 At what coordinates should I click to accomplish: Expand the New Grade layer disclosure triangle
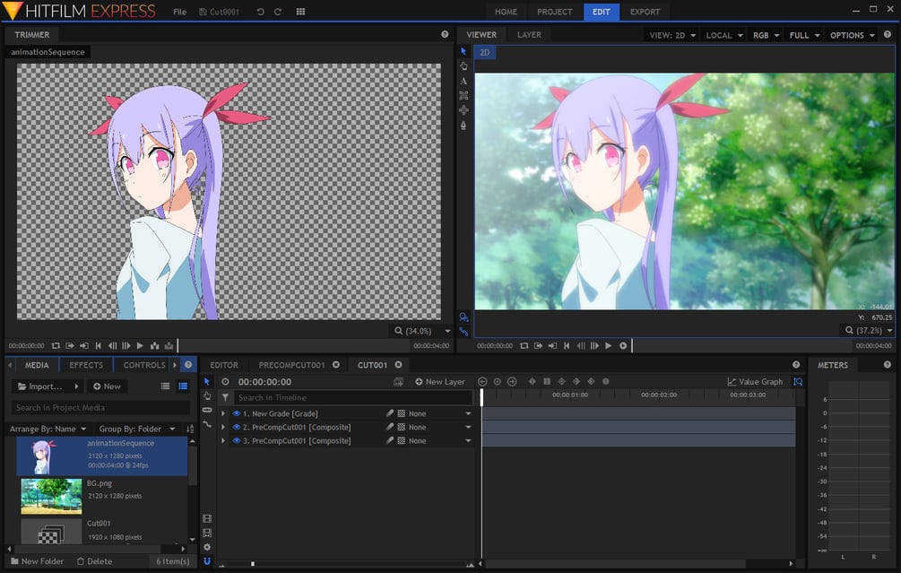223,413
